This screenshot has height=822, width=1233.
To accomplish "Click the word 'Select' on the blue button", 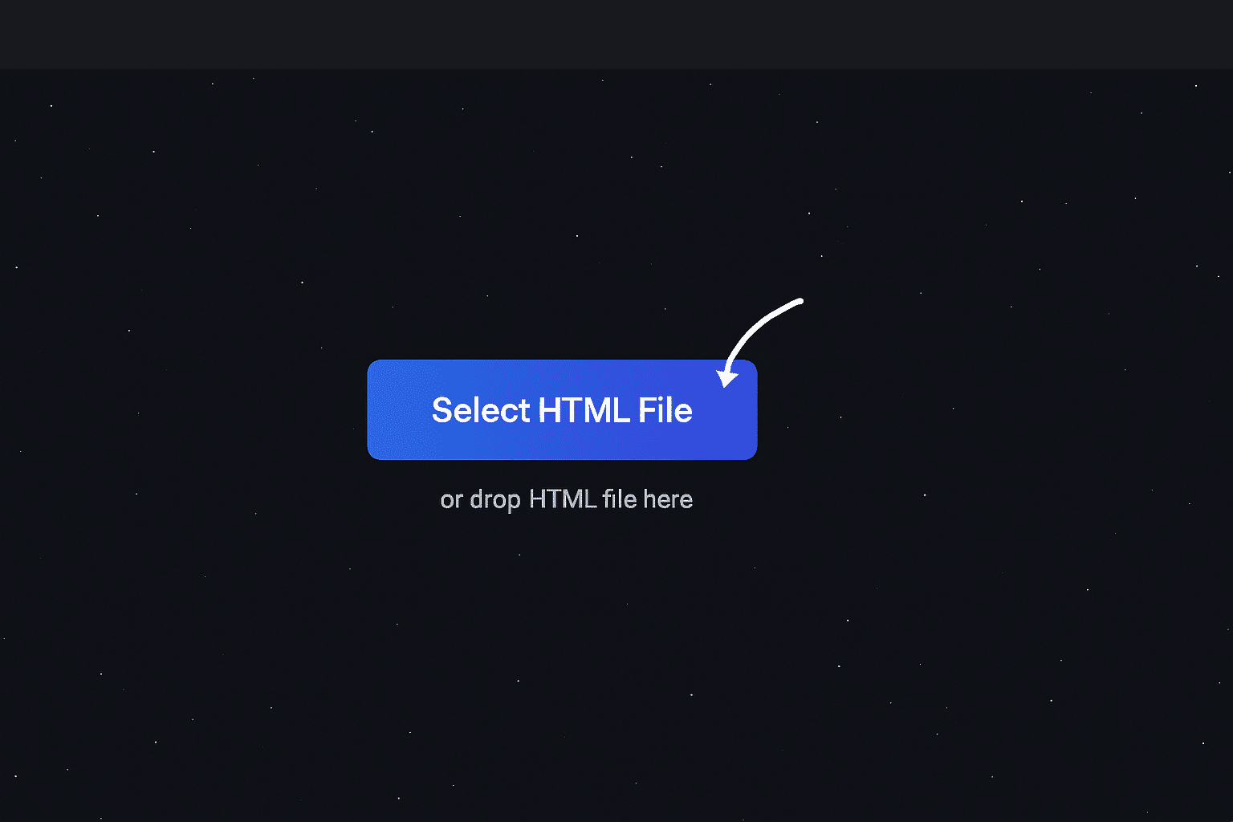I will click(481, 410).
